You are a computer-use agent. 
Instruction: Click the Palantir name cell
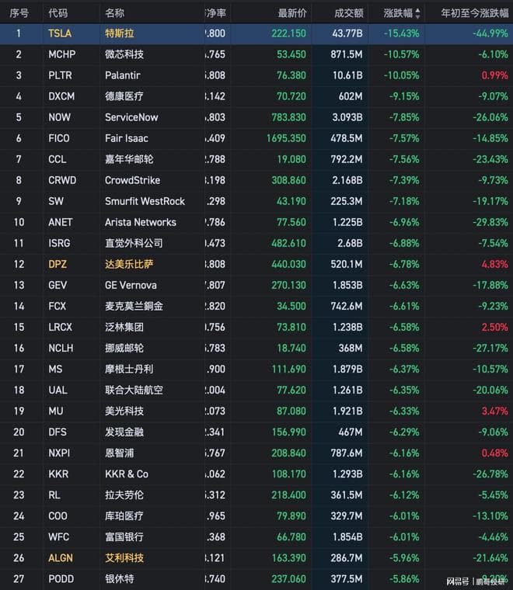[x=122, y=75]
